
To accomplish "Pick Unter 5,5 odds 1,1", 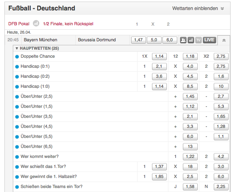I will tap(221, 137).
